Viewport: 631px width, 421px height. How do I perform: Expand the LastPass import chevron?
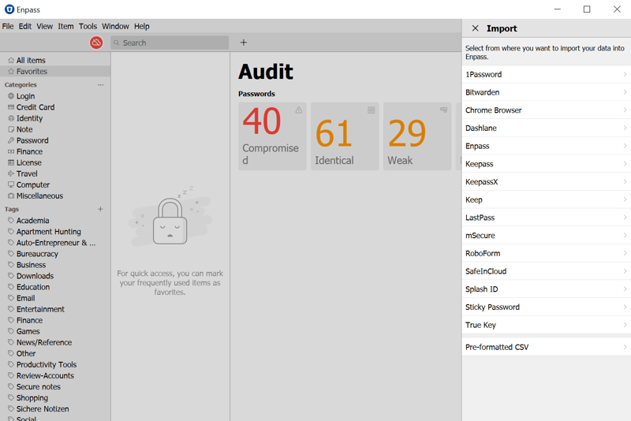tap(625, 218)
